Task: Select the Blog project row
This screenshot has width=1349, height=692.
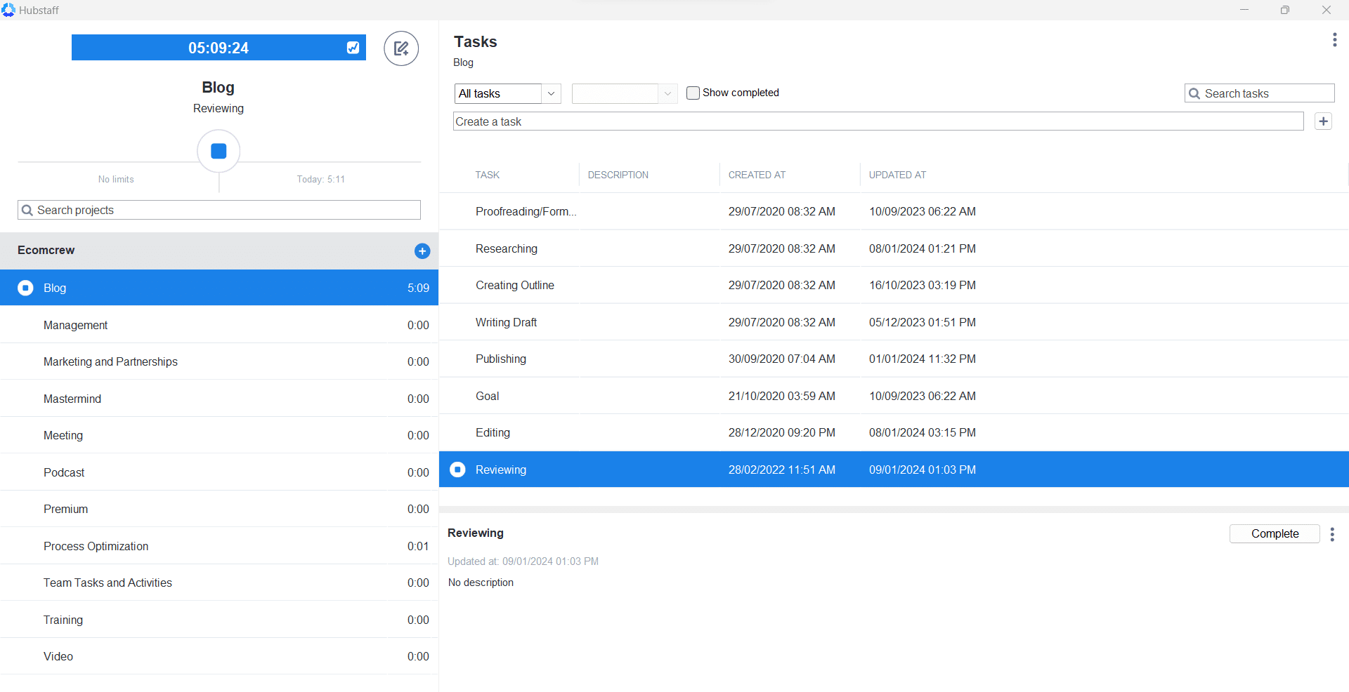Action: (219, 288)
